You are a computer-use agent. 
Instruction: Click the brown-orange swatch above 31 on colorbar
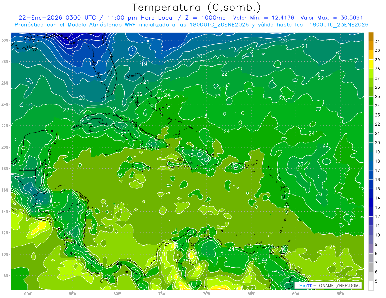[x=371, y=36]
